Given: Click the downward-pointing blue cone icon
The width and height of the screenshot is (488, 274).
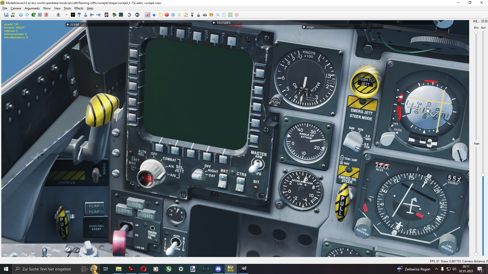Looking at the screenshot, I should [x=79, y=15].
